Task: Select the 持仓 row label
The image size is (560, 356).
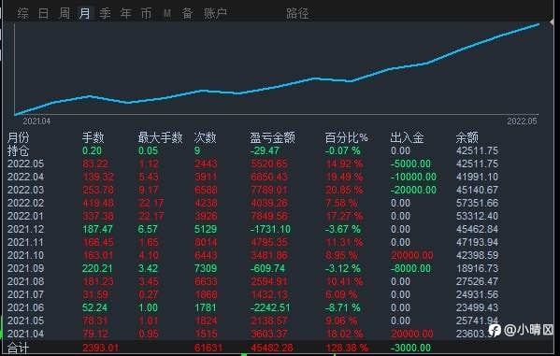Action: pyautogui.click(x=18, y=150)
